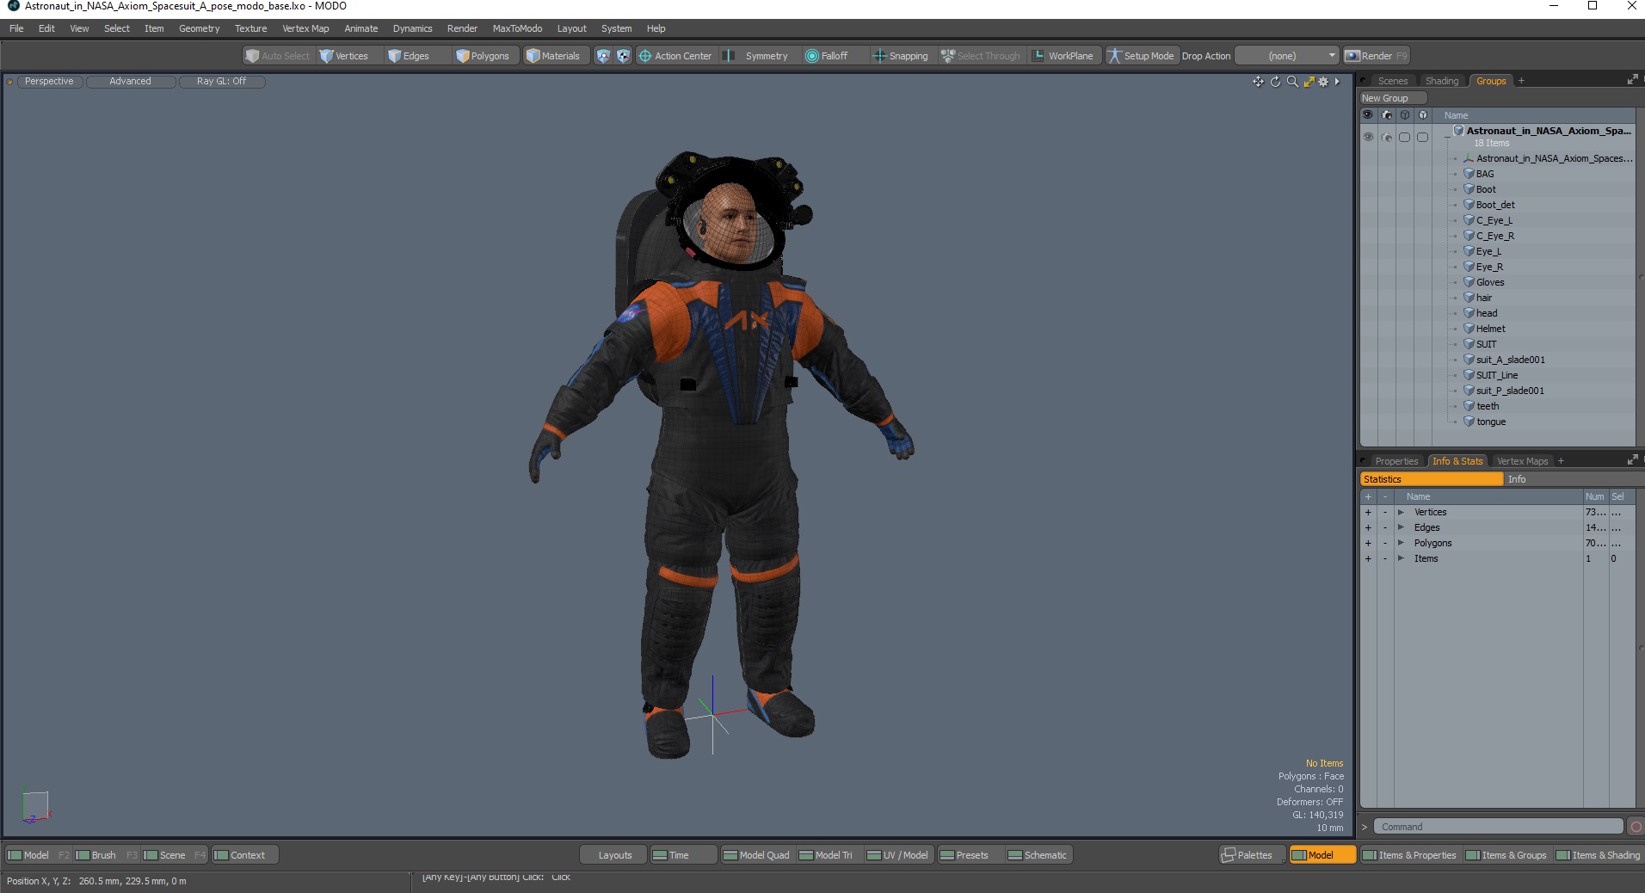Click the Helmet mesh item icon
This screenshot has height=893, width=1645.
click(x=1469, y=329)
